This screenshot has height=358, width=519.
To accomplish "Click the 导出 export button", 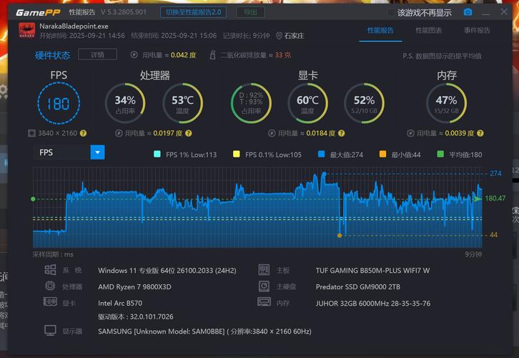I will (x=250, y=12).
